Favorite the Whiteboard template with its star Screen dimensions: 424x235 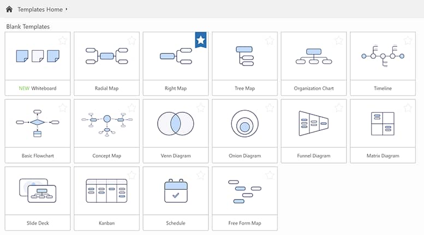click(x=63, y=40)
